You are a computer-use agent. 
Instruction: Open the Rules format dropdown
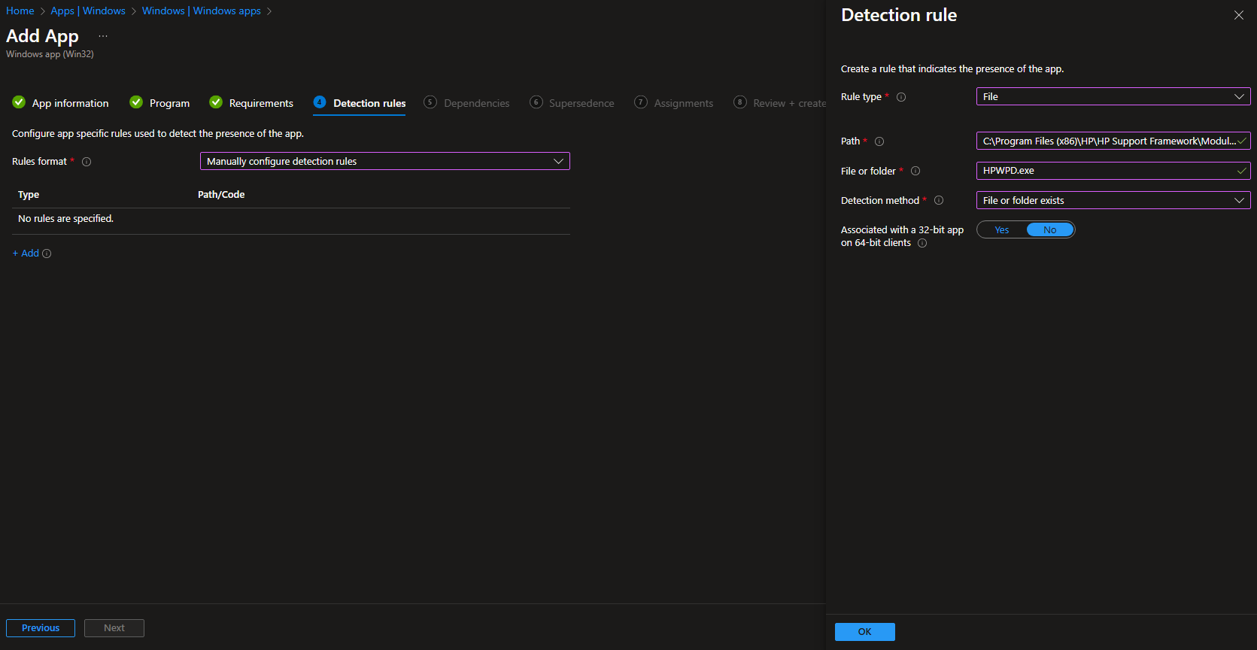385,161
